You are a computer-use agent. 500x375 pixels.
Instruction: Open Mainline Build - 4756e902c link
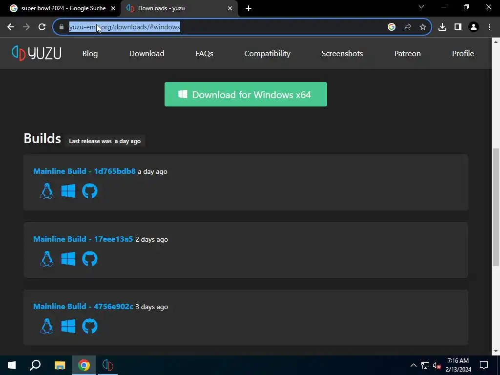83,307
